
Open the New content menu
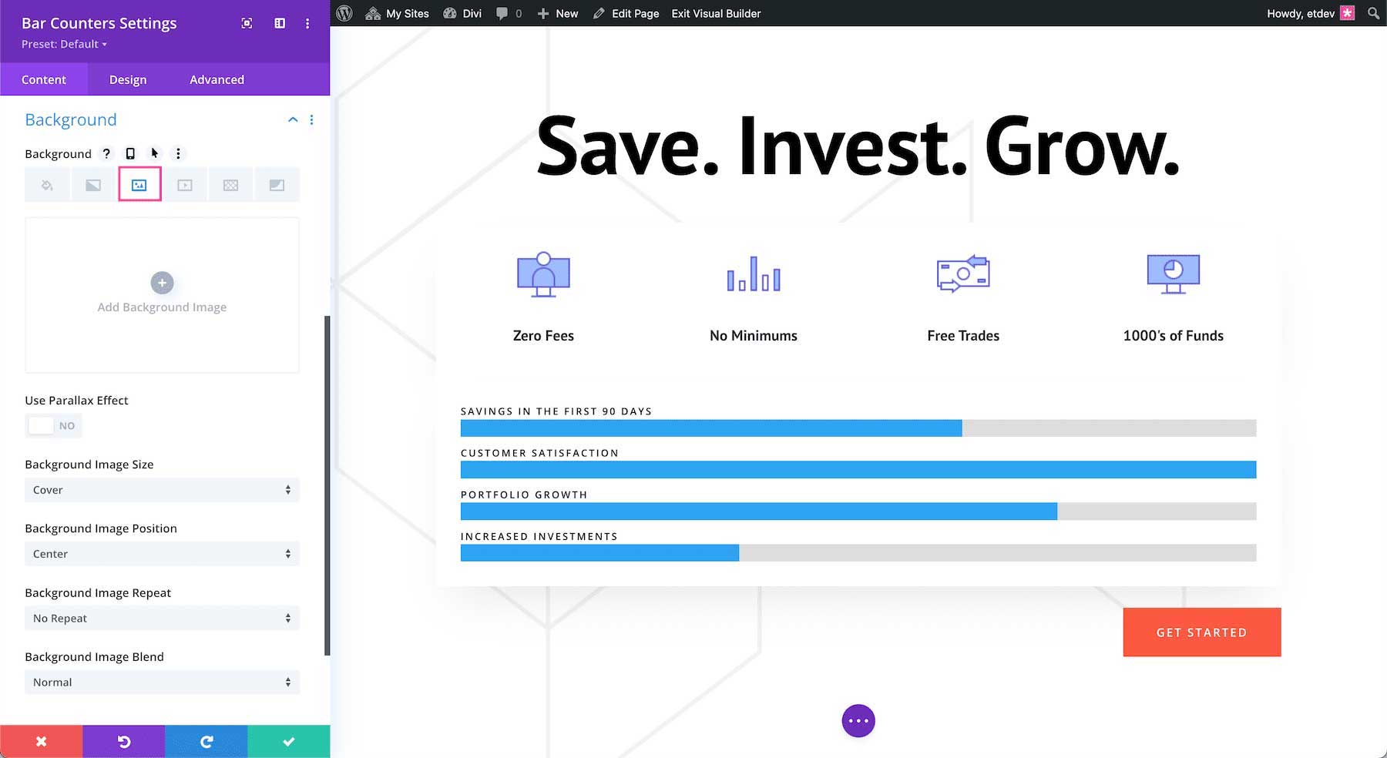point(557,13)
